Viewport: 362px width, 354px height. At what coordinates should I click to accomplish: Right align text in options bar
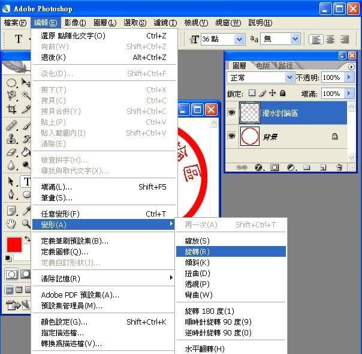point(345,40)
